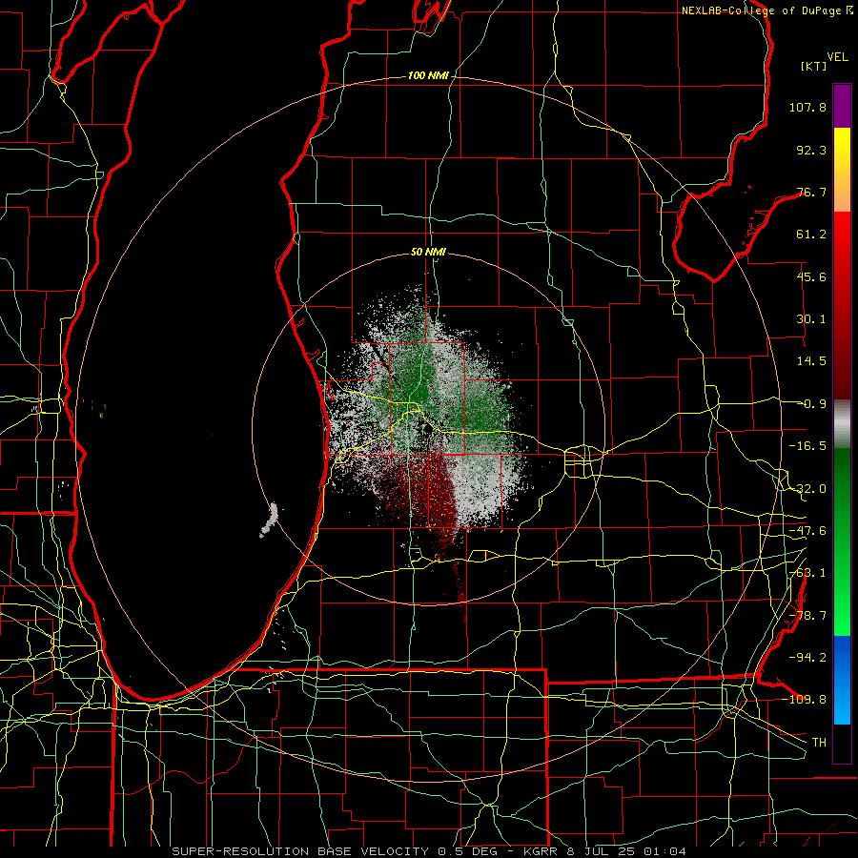The height and width of the screenshot is (858, 858).
Task: Click the isolated gray echo over Lake Michigan
Action: (x=270, y=520)
